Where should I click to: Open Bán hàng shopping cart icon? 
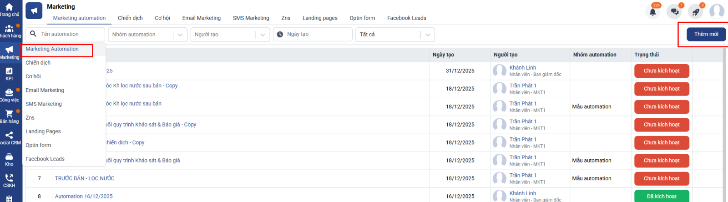[x=9, y=116]
